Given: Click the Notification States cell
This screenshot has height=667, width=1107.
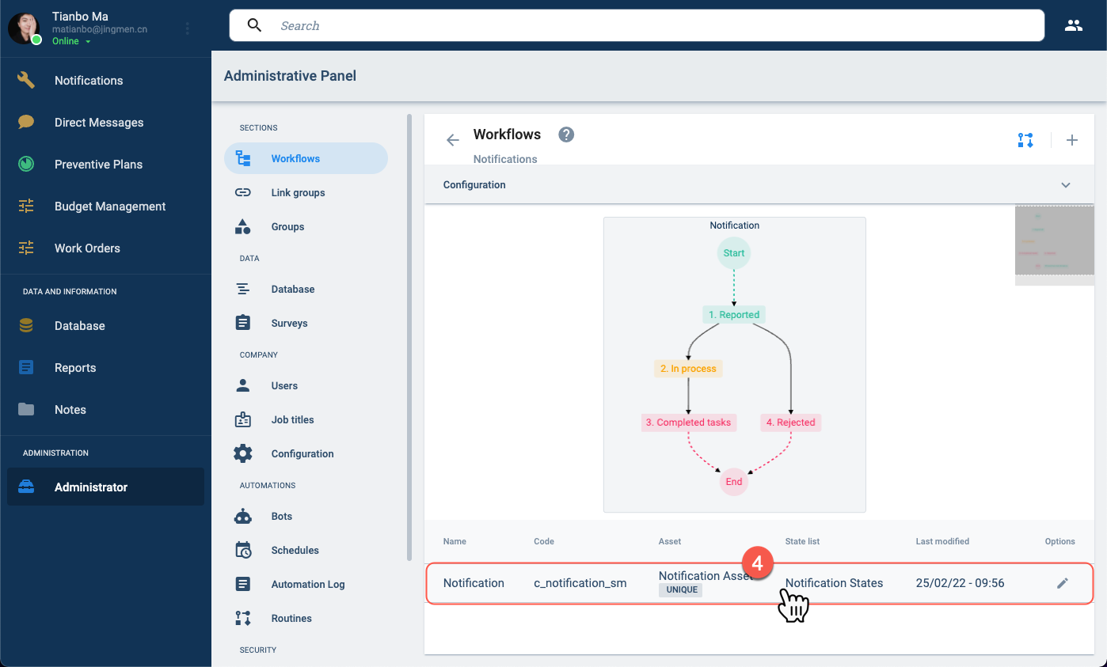Looking at the screenshot, I should point(834,583).
